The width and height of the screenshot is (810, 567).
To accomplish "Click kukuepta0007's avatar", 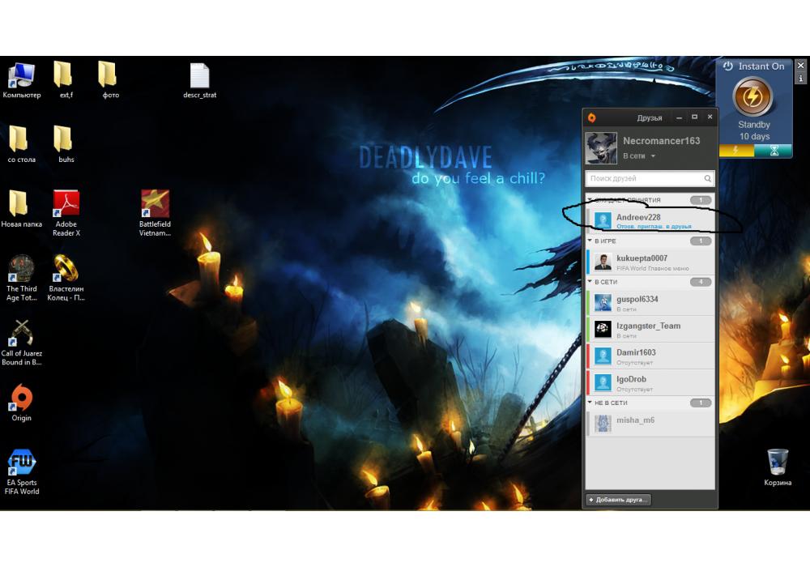I will click(603, 262).
